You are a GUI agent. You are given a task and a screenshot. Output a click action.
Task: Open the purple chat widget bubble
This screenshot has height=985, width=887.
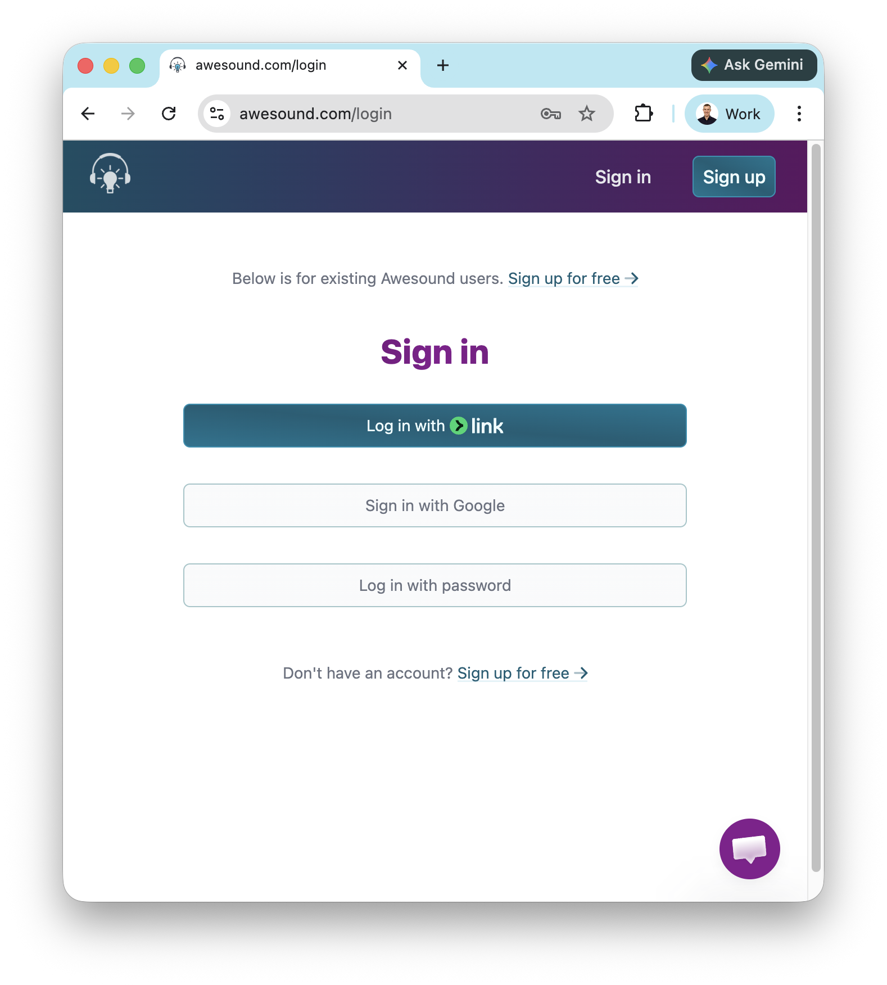[749, 848]
